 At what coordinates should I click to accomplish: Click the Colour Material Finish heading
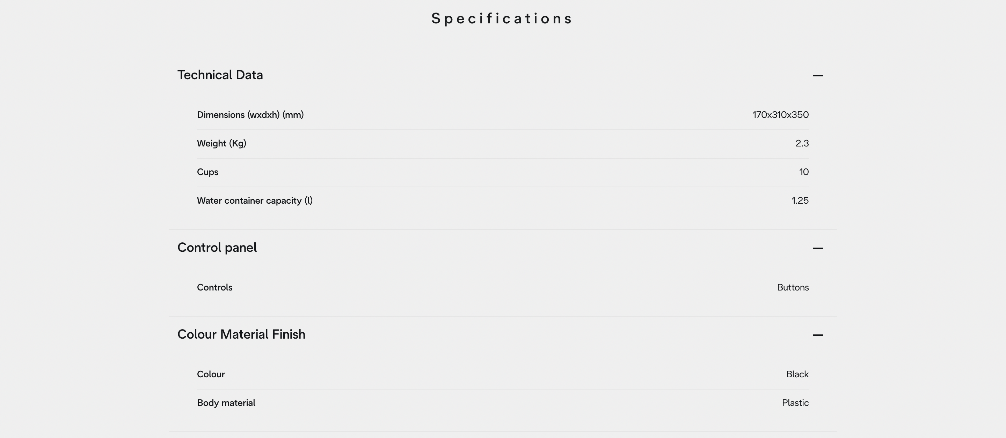tap(241, 334)
